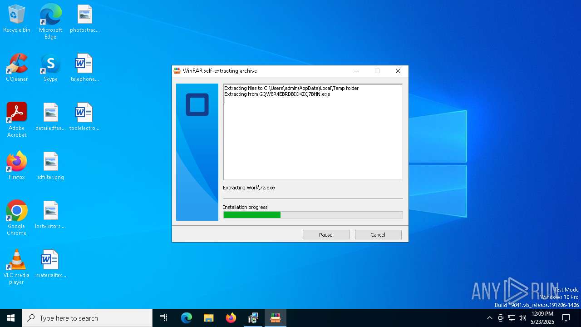Click the taskbar search box
The image size is (581, 327).
click(x=87, y=318)
